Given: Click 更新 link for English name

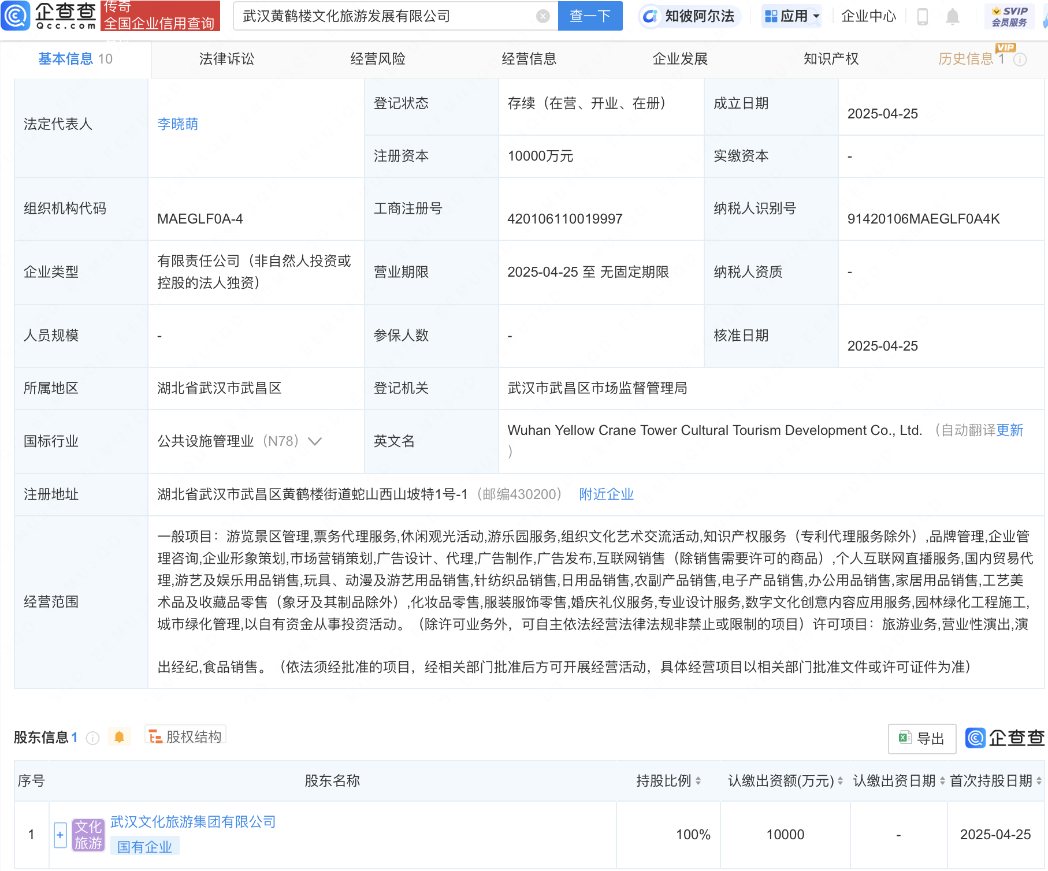Looking at the screenshot, I should [1009, 430].
